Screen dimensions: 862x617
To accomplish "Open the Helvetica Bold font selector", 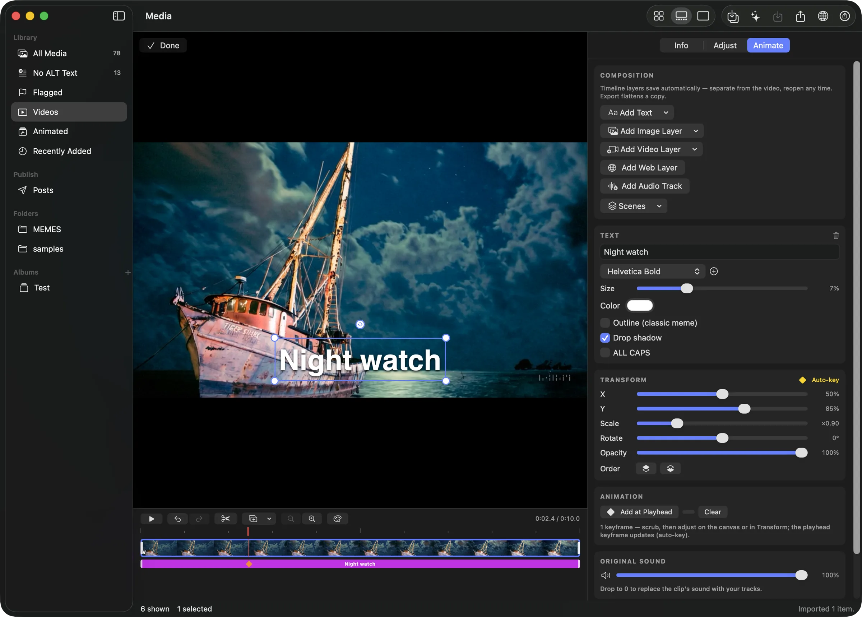I will coord(652,271).
